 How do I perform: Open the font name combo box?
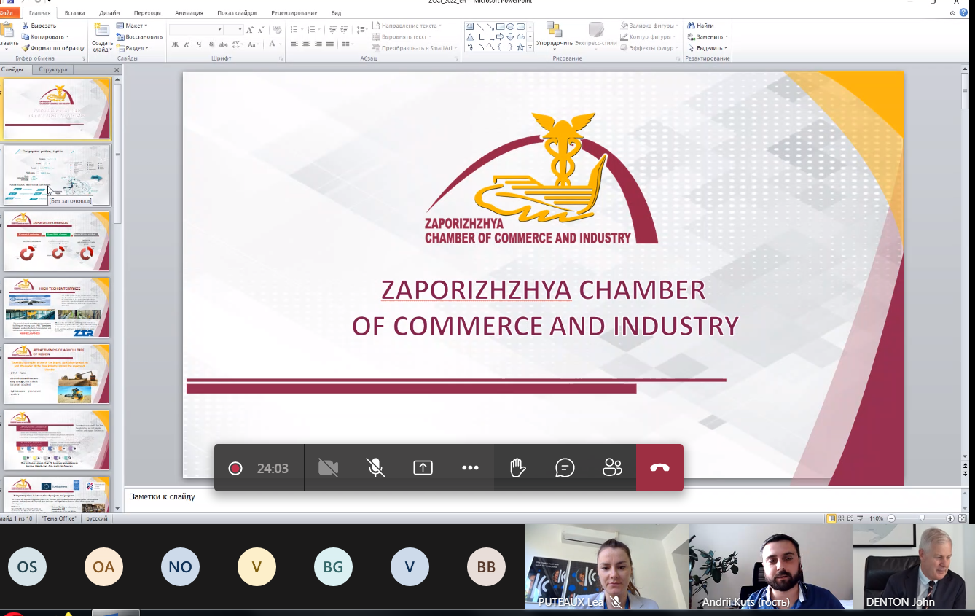click(x=196, y=30)
